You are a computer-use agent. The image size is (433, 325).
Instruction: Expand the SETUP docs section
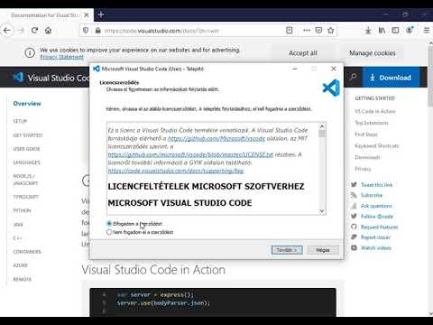[20, 121]
